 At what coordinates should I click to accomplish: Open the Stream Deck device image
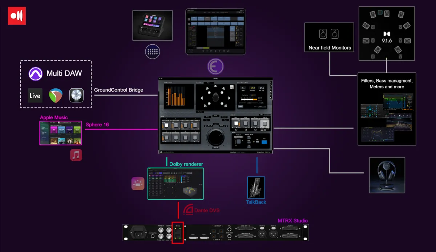click(x=152, y=25)
